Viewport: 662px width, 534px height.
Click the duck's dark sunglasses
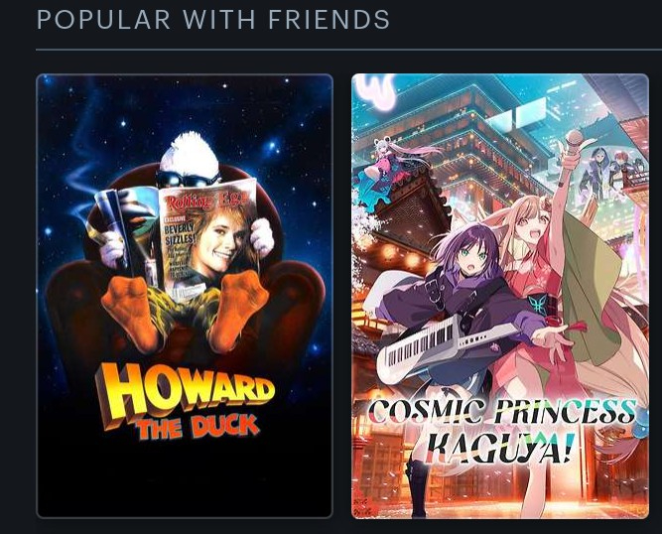tap(188, 178)
